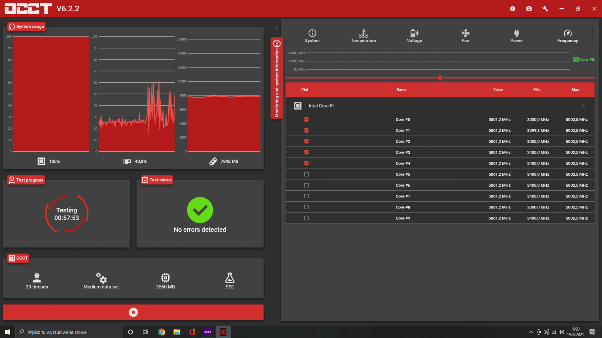Click the System usage panel label

coord(26,27)
